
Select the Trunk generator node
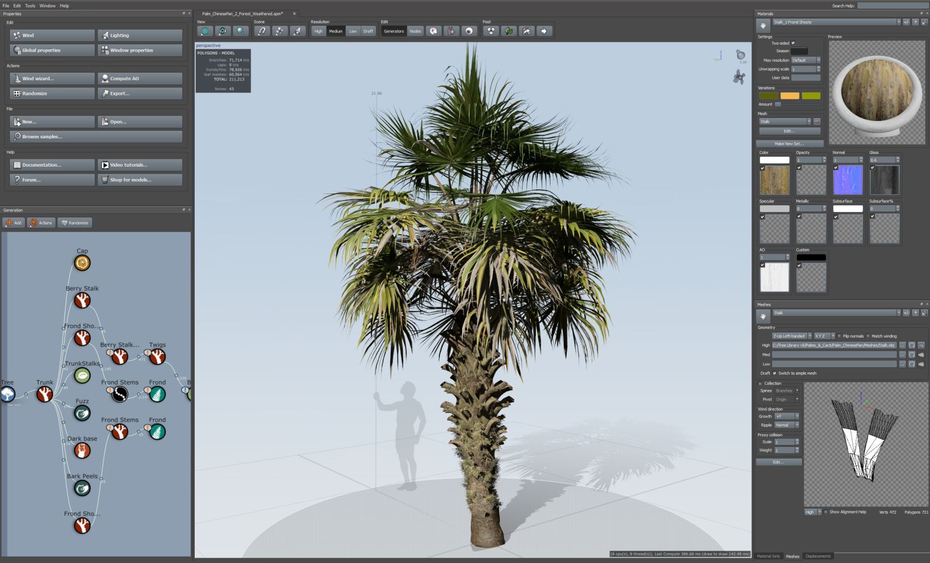tap(45, 395)
